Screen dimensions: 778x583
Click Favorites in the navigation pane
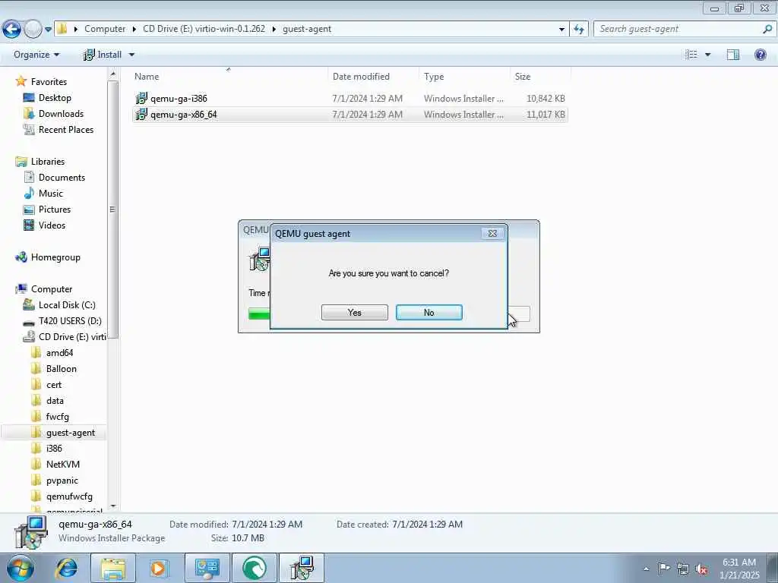point(49,82)
